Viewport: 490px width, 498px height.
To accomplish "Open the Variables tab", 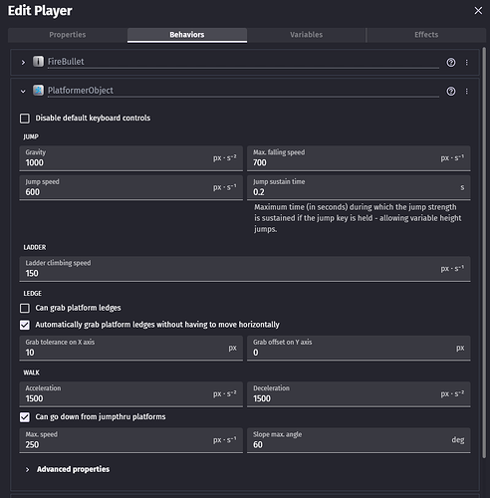I will click(306, 35).
